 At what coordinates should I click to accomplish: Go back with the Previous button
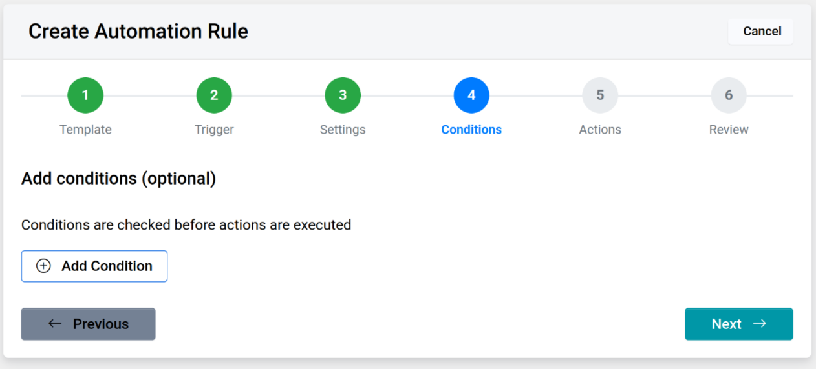pyautogui.click(x=89, y=324)
